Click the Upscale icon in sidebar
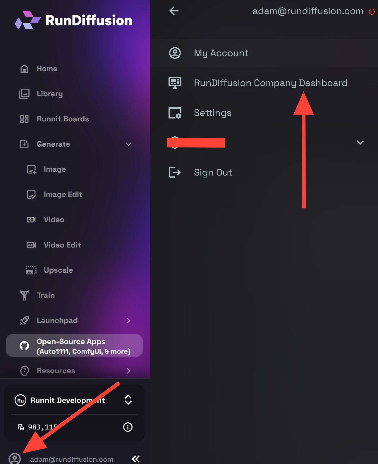378x464 pixels. [x=31, y=270]
